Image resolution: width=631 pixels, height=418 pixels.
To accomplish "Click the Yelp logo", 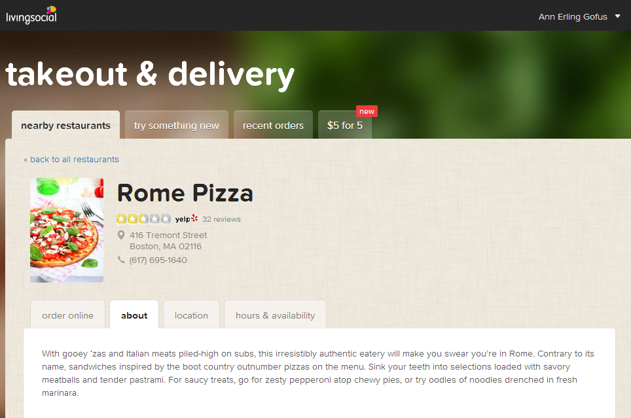I will point(187,219).
